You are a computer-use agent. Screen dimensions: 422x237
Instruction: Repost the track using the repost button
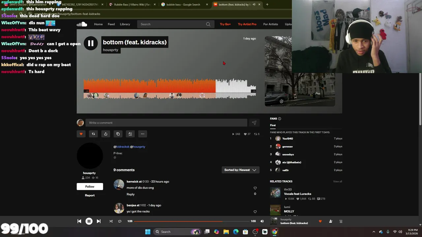coord(93,134)
